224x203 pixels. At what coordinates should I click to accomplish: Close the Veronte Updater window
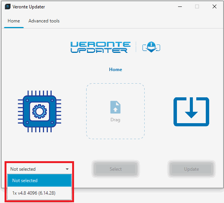pyautogui.click(x=214, y=6)
